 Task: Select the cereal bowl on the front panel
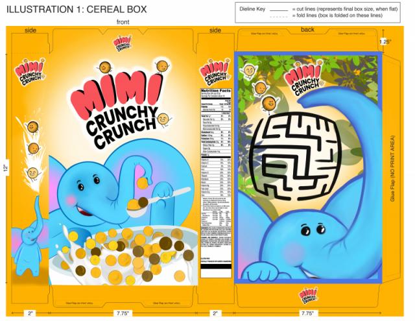tap(124, 256)
